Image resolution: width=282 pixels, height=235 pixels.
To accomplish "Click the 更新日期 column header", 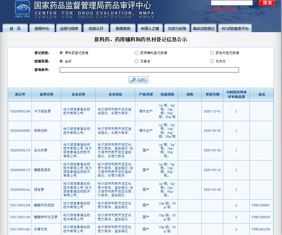I will [x=212, y=94].
